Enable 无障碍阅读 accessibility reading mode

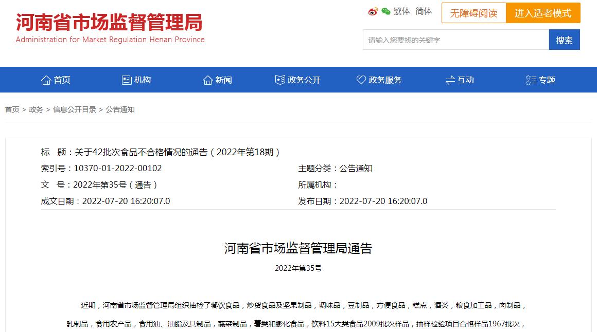[473, 13]
